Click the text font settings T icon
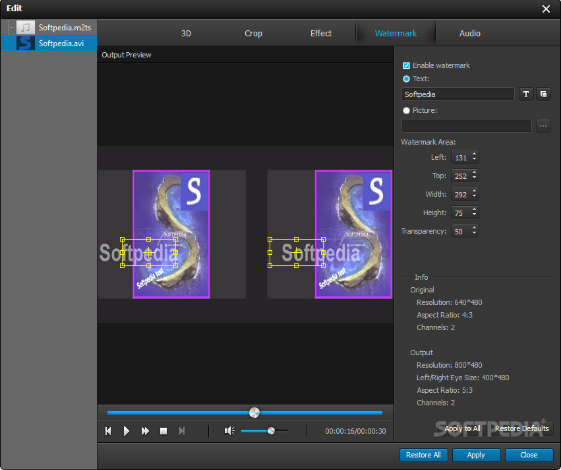 point(526,94)
